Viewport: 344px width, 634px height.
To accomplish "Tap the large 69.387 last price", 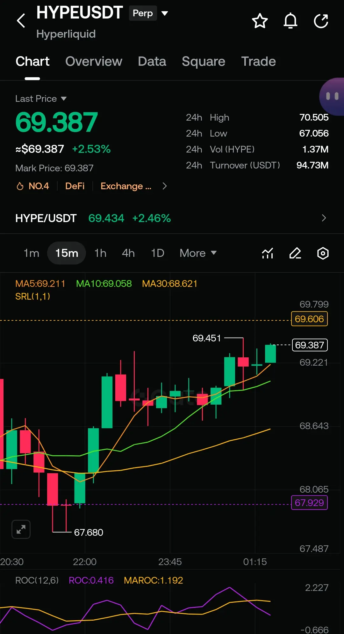I will coord(57,122).
